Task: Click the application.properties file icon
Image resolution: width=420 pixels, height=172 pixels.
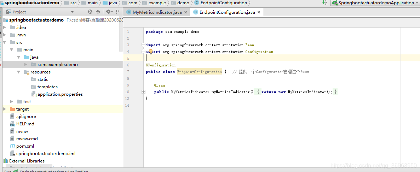Action: coord(34,94)
